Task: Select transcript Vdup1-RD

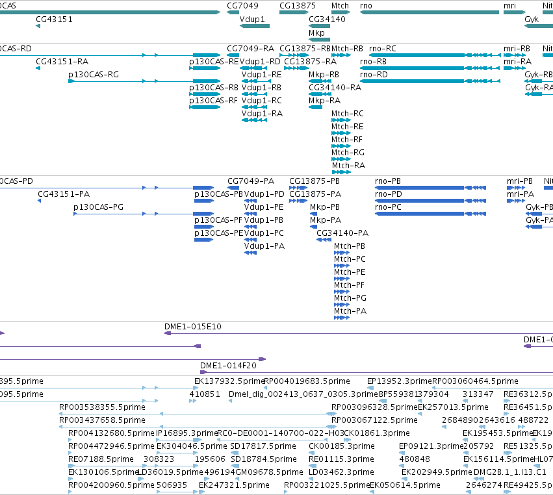Action: [253, 68]
